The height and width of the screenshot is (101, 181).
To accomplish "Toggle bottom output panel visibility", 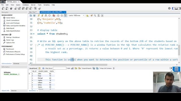I will coord(176,8).
